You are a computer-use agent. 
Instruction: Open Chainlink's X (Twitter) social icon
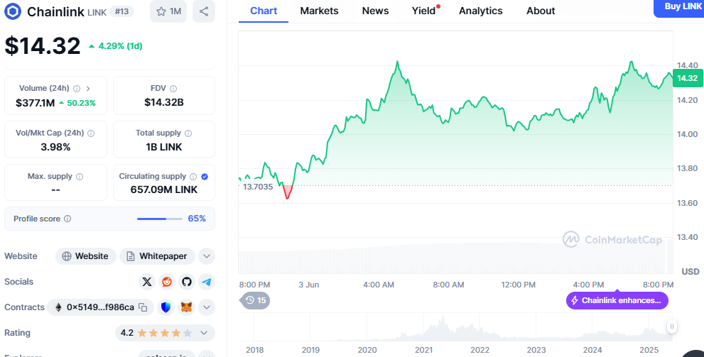point(147,282)
